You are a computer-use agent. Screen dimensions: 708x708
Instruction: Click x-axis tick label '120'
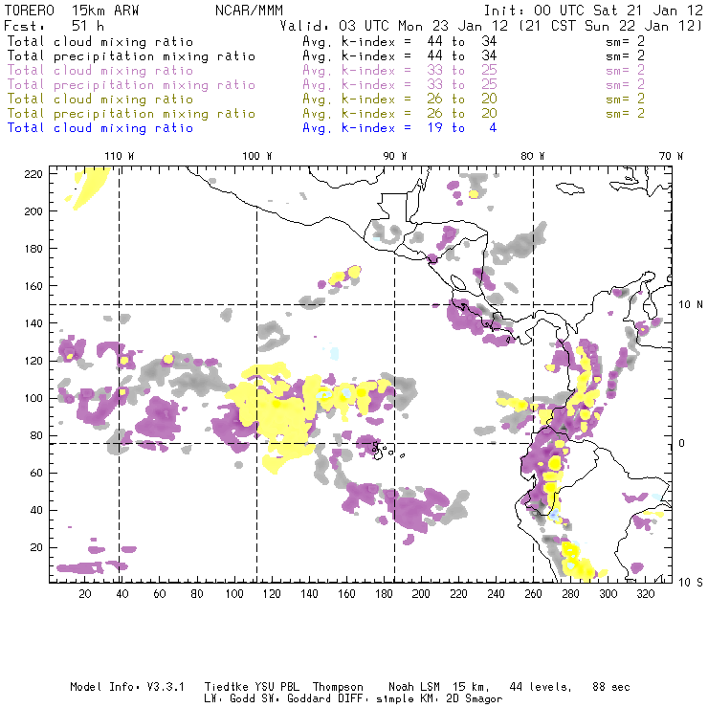click(x=272, y=594)
